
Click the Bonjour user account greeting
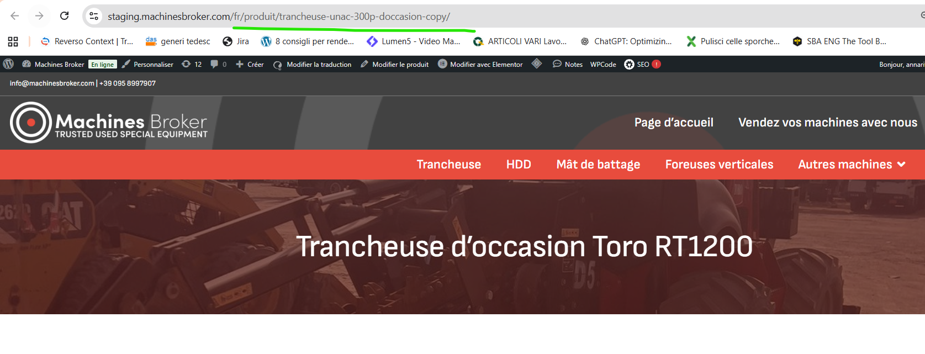tap(902, 65)
